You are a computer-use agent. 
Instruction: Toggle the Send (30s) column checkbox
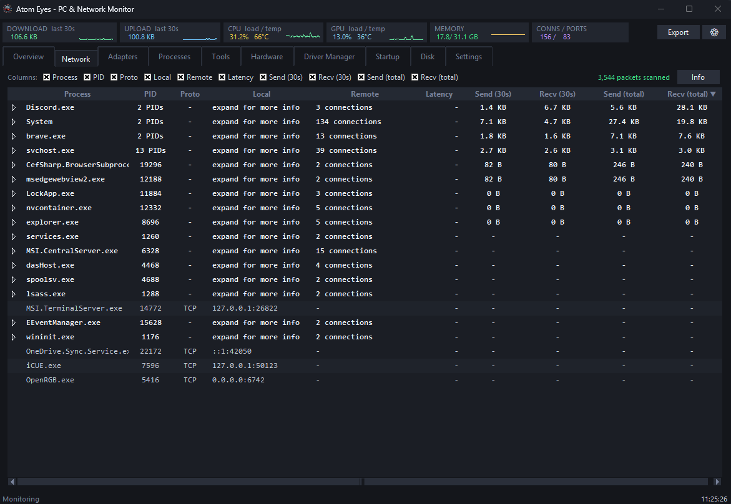pyautogui.click(x=263, y=77)
